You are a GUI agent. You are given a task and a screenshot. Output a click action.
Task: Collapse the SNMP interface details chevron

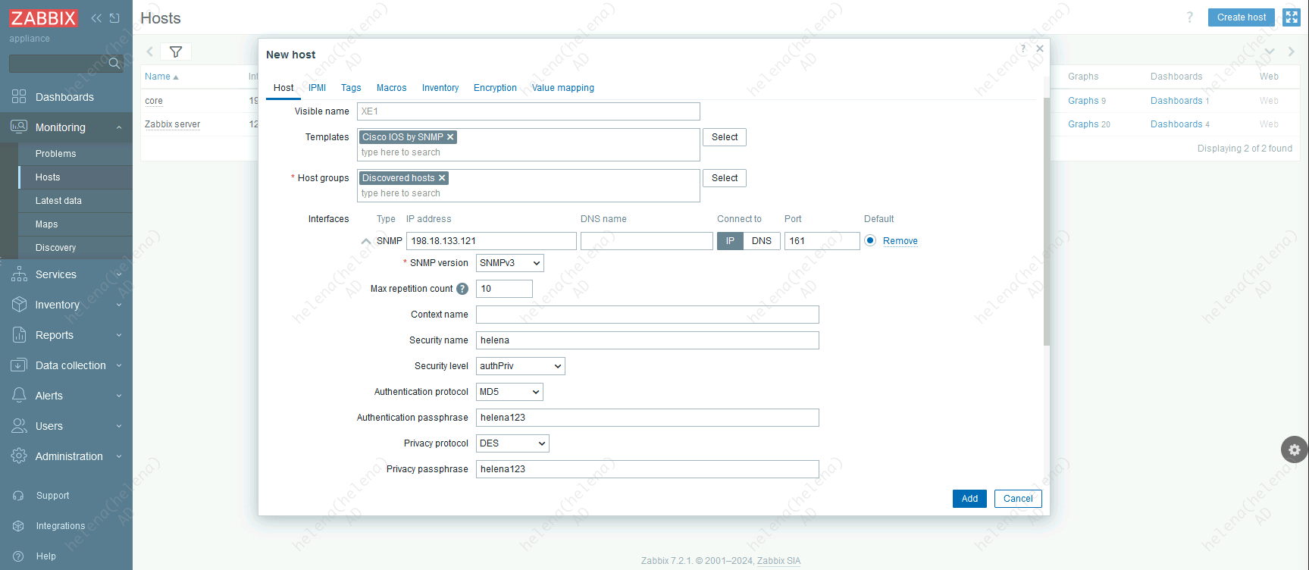(366, 241)
